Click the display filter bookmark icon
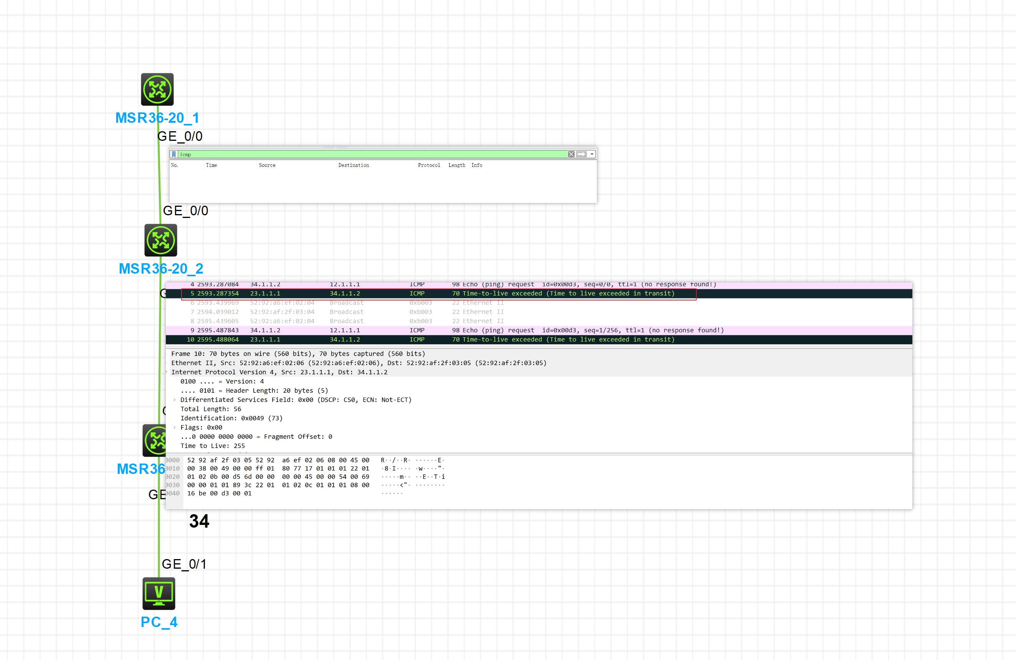 (174, 154)
